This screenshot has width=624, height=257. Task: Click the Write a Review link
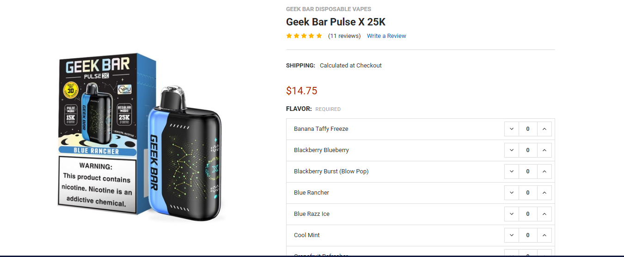386,36
